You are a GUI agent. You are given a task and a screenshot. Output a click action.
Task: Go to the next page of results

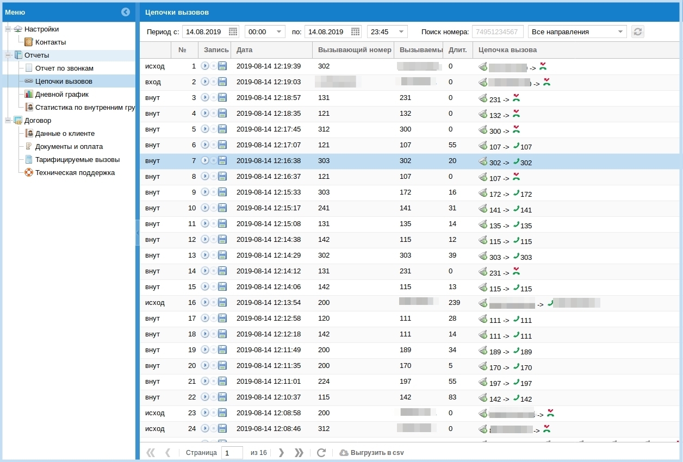click(x=281, y=452)
